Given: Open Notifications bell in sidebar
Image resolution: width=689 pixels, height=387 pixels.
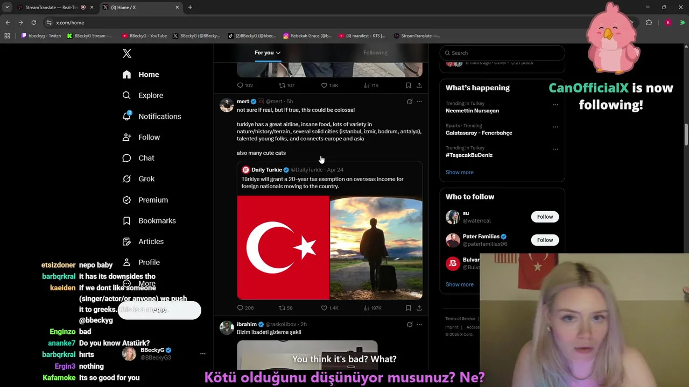Looking at the screenshot, I should coord(126,116).
